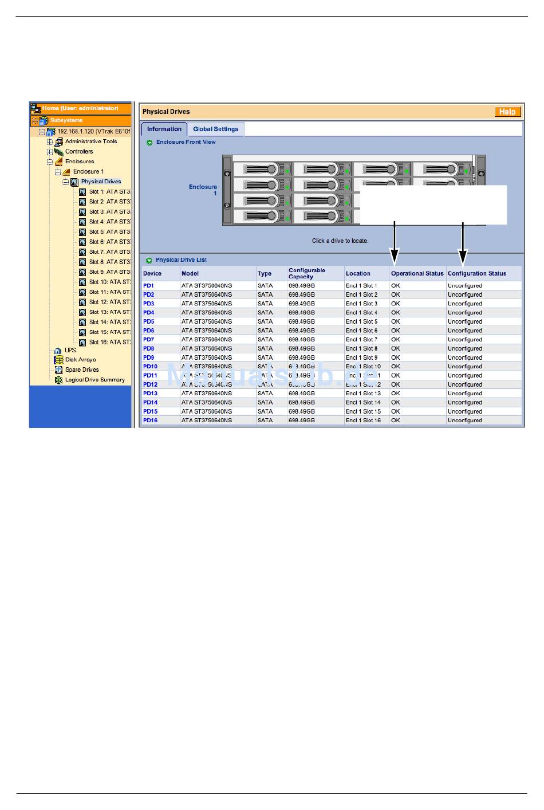
Task: Collapse the Physical Drives tree node
Action: pos(66,182)
